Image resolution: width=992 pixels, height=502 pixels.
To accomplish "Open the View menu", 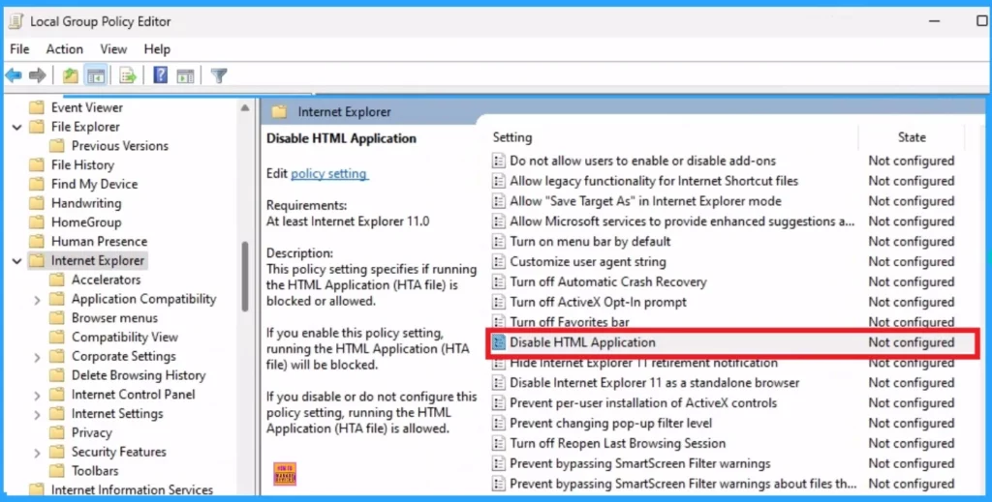I will (113, 48).
